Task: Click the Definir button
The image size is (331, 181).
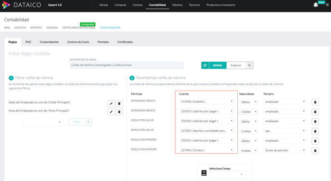Action: (x=217, y=66)
